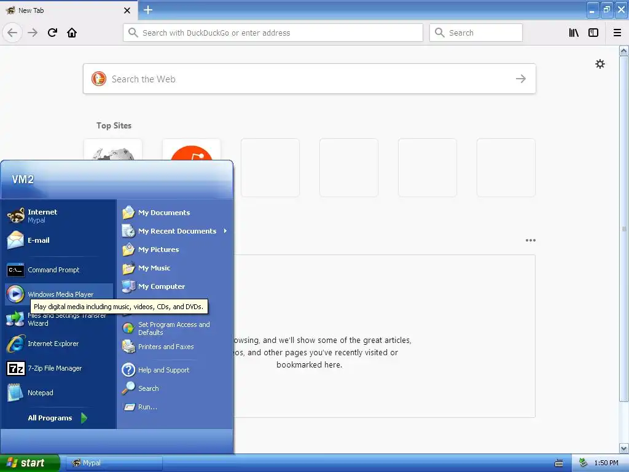629x472 pixels.
Task: Select the New Tab tab
Action: click(x=68, y=10)
